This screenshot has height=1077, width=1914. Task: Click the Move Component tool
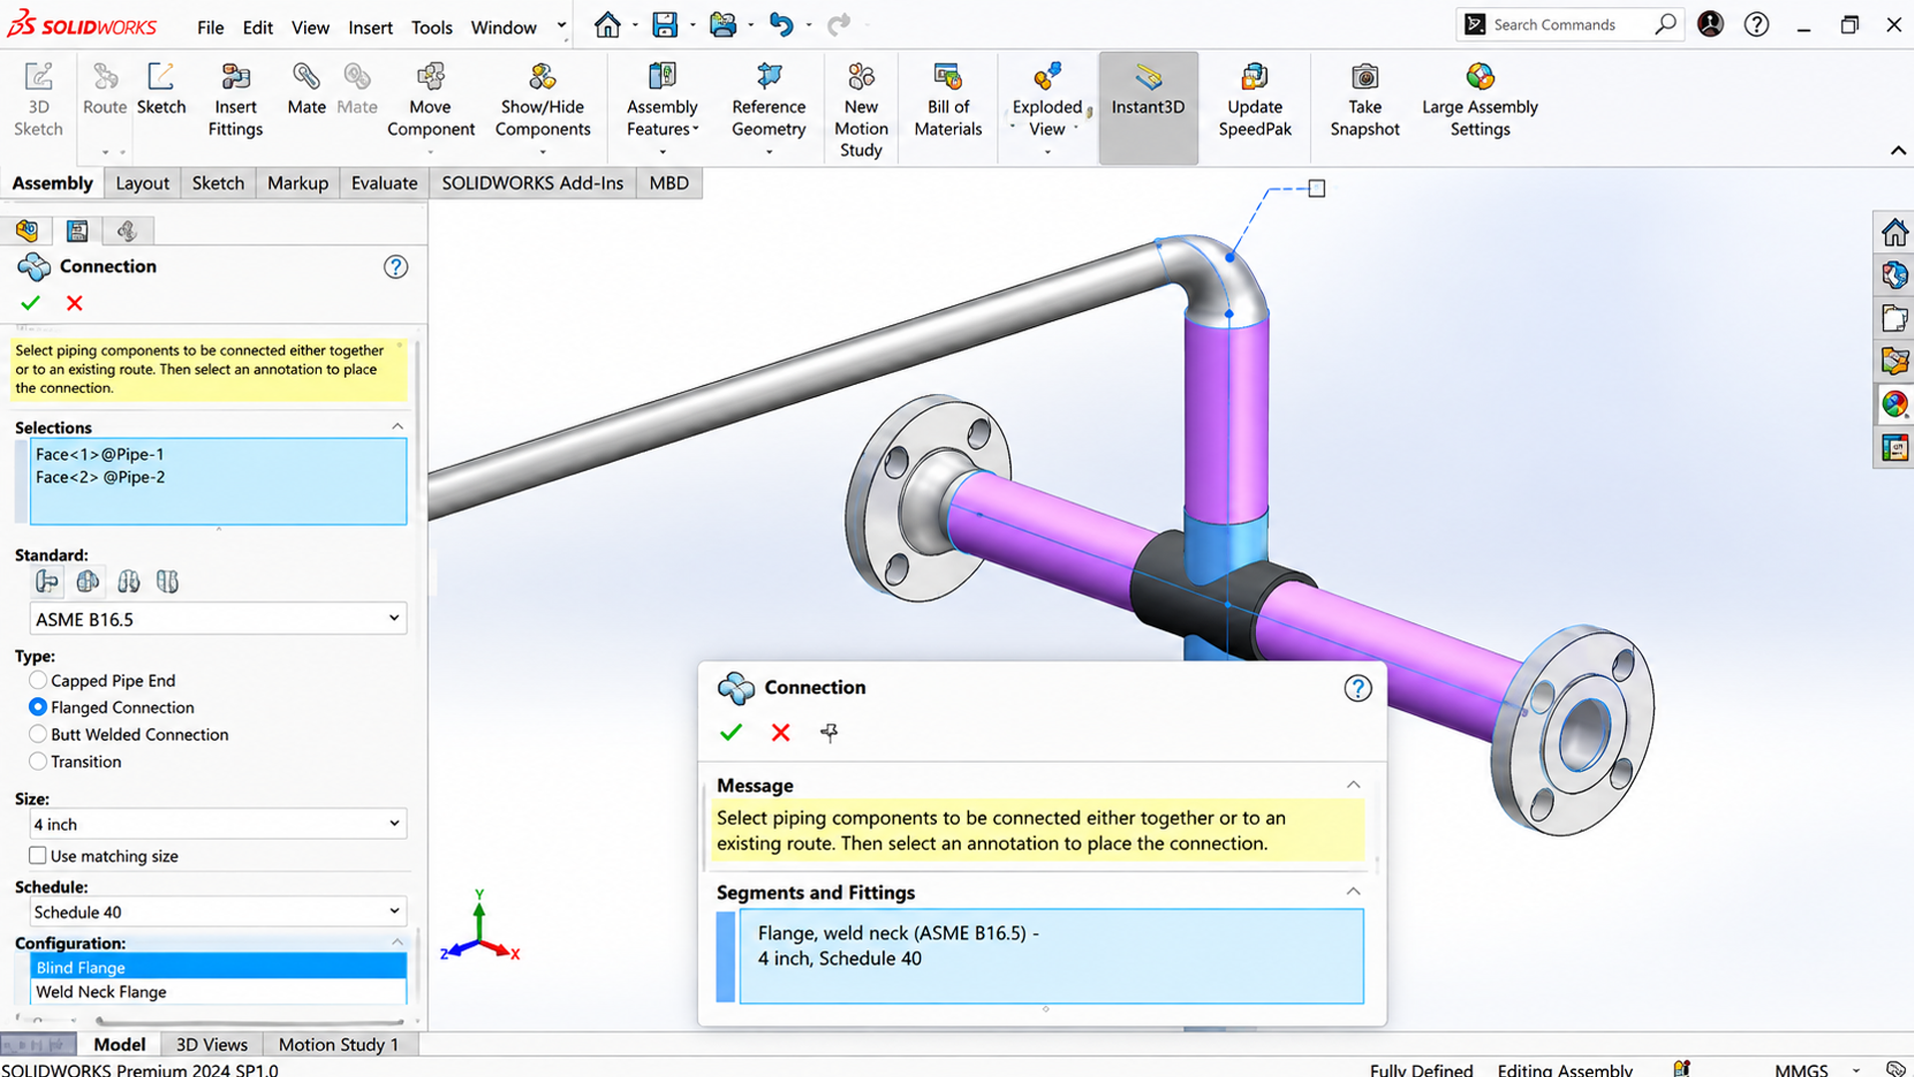431,101
